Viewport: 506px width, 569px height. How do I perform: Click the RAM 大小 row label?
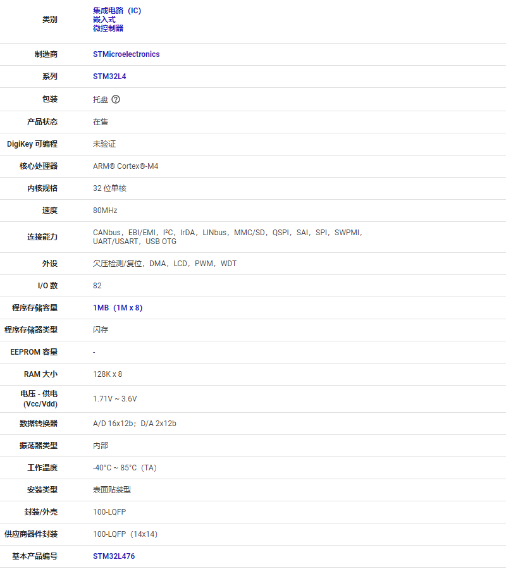pos(40,374)
